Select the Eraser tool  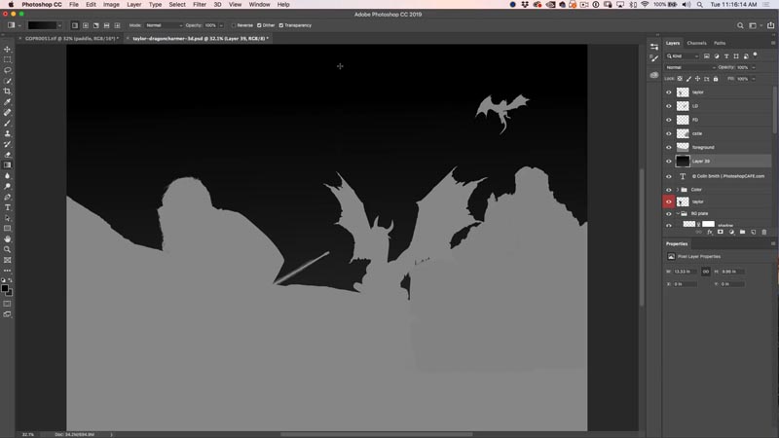coord(8,155)
